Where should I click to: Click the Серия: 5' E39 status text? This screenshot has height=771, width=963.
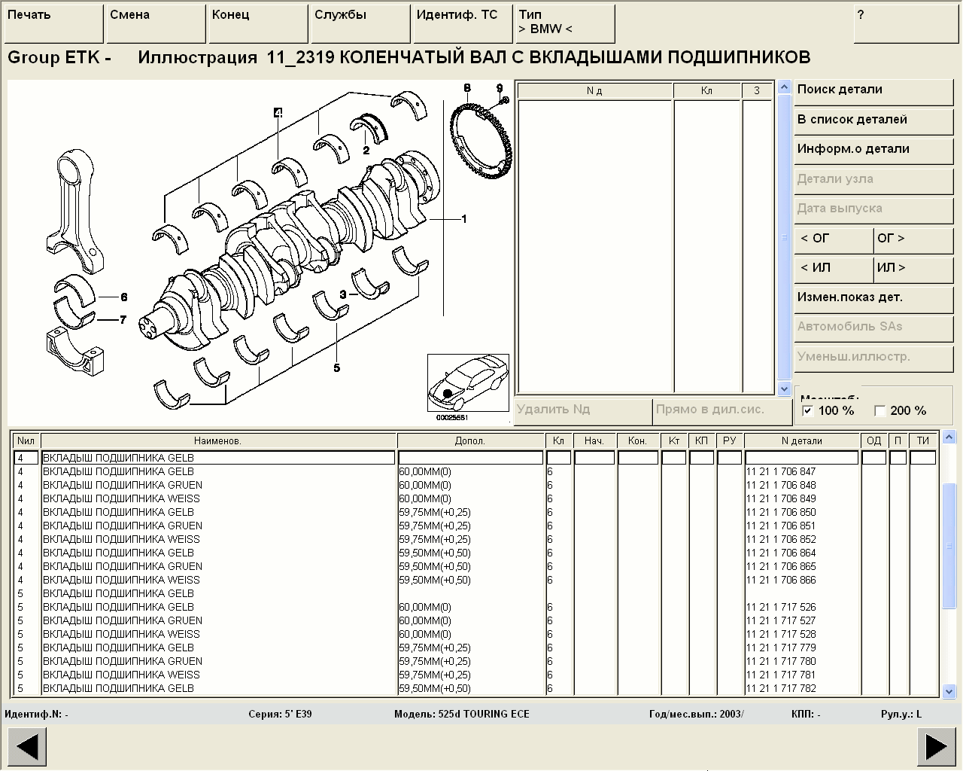tap(280, 714)
